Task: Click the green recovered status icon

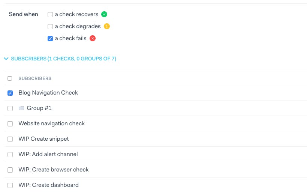Action: point(104,14)
